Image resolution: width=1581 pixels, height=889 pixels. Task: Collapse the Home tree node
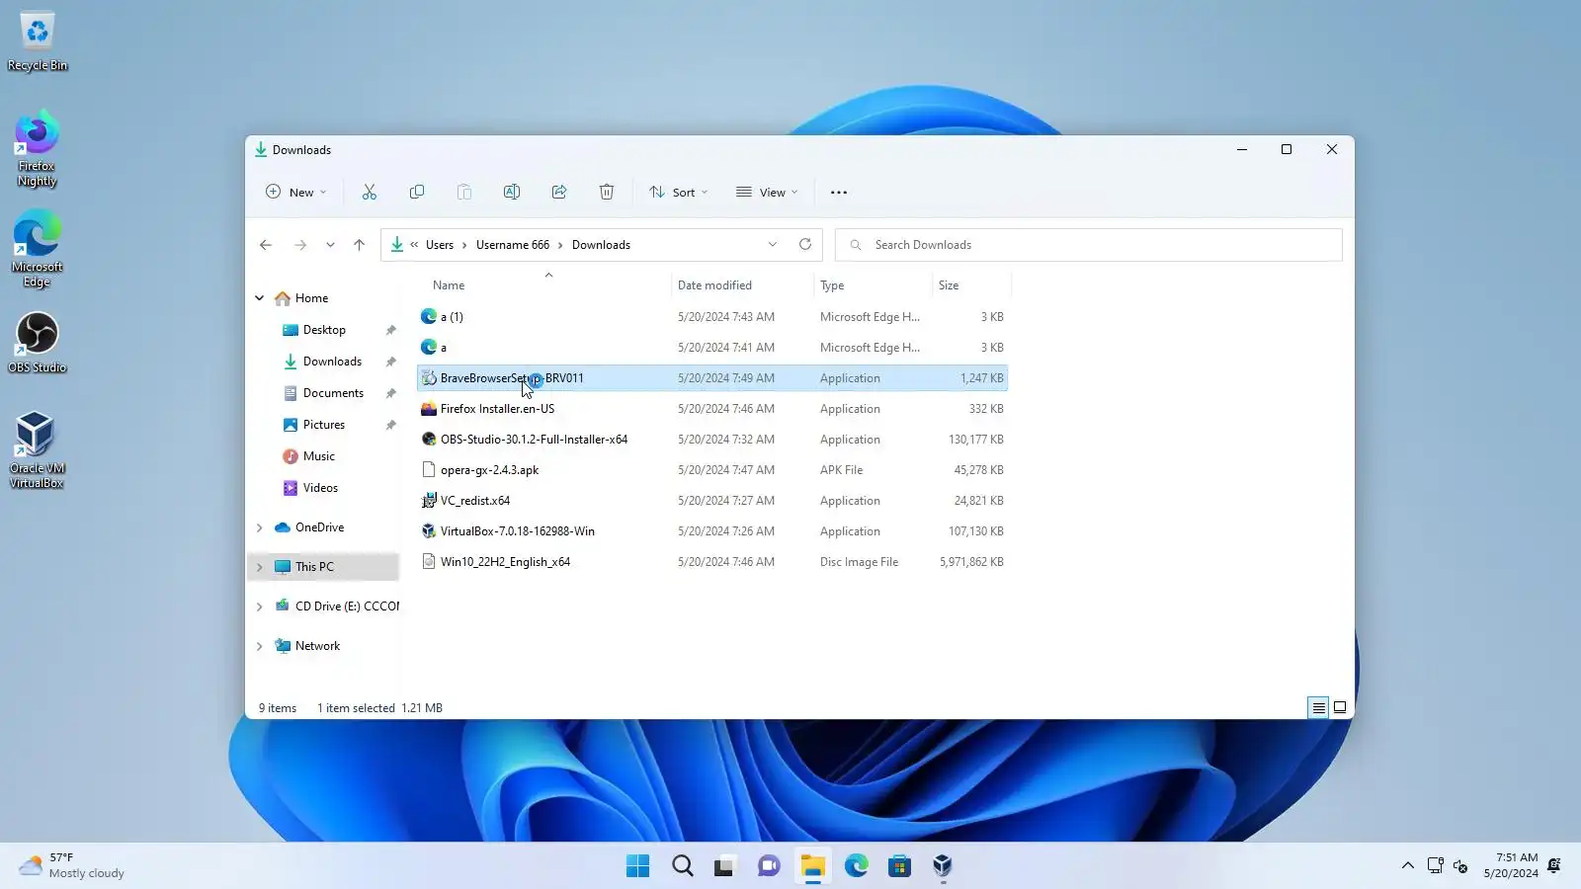point(260,298)
